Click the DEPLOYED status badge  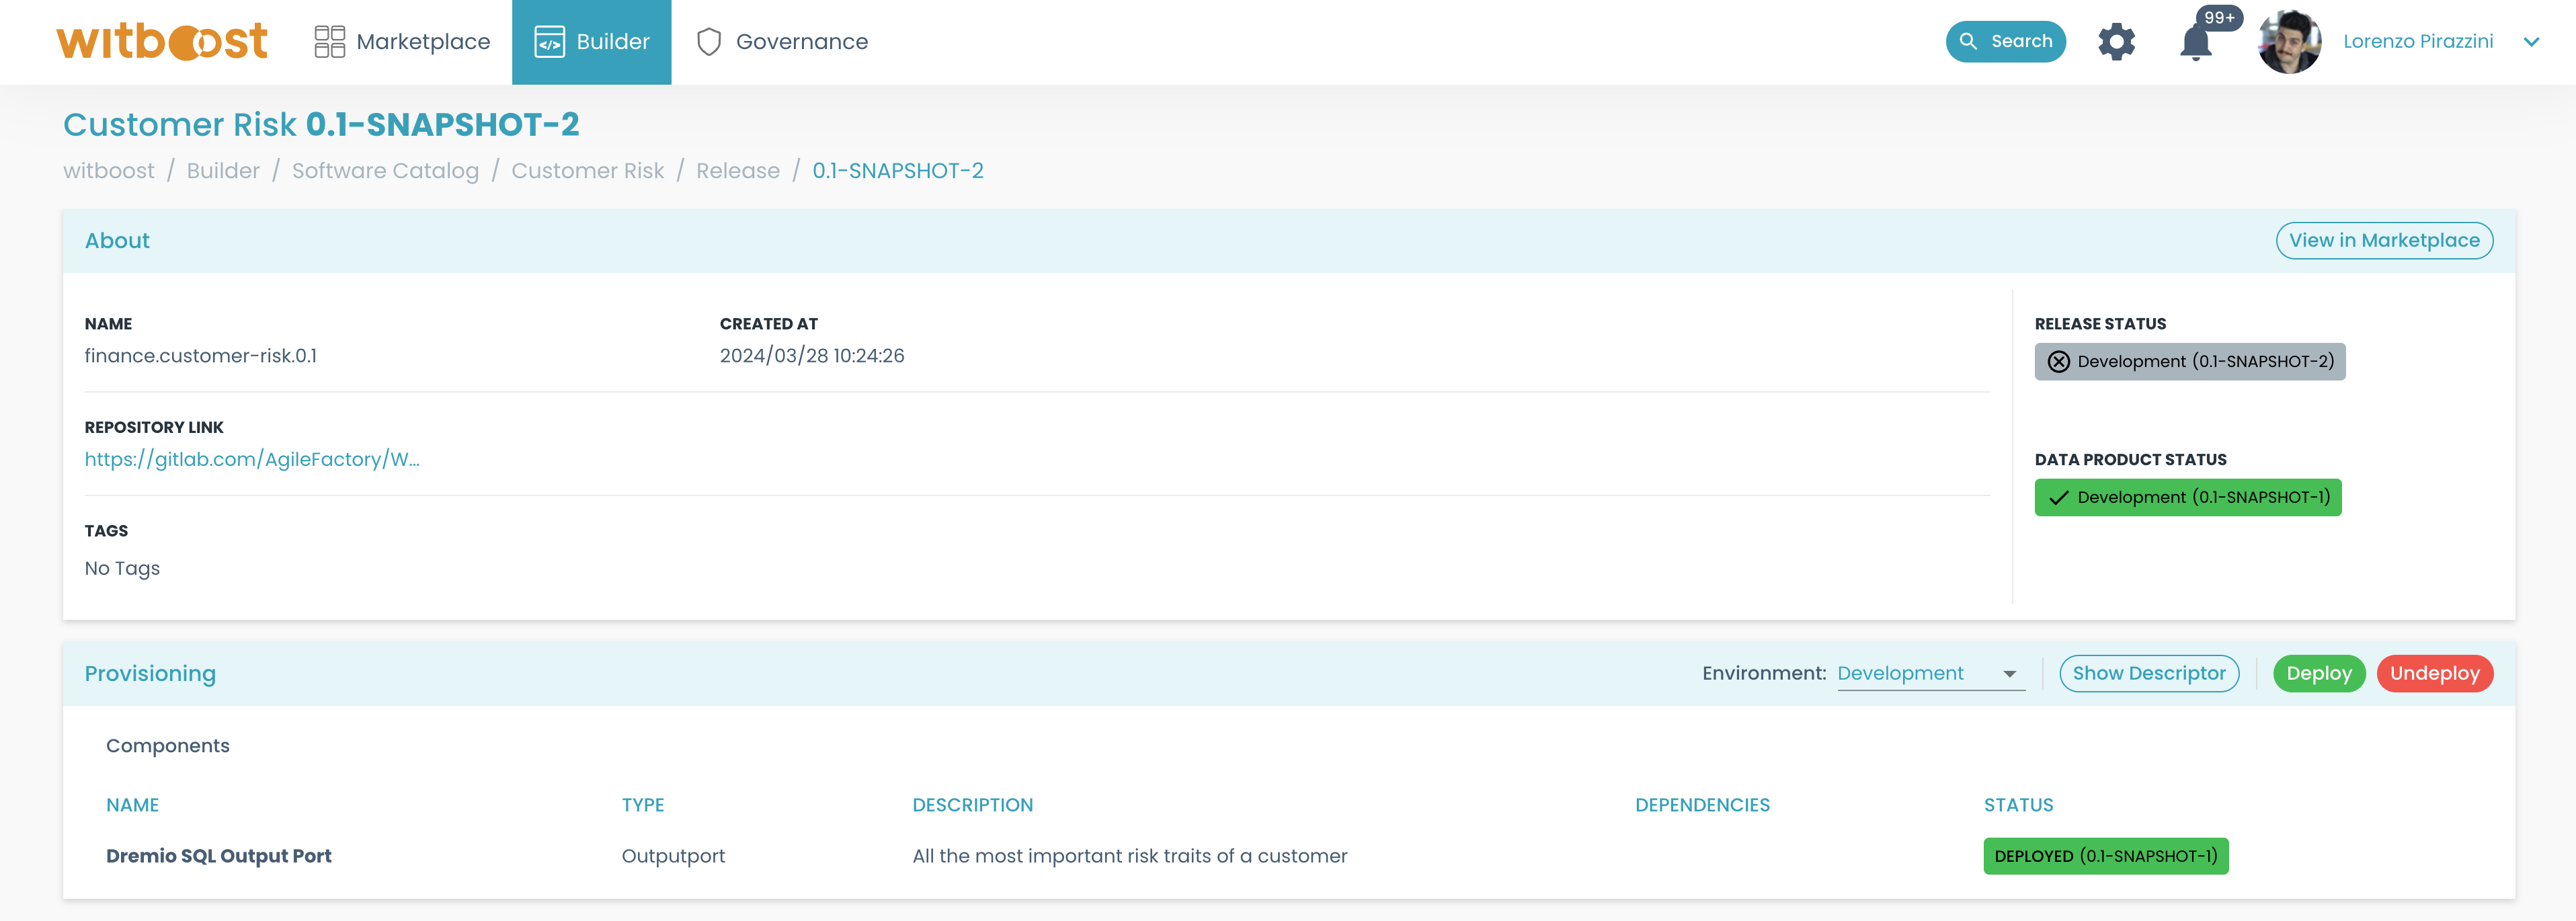point(2105,855)
